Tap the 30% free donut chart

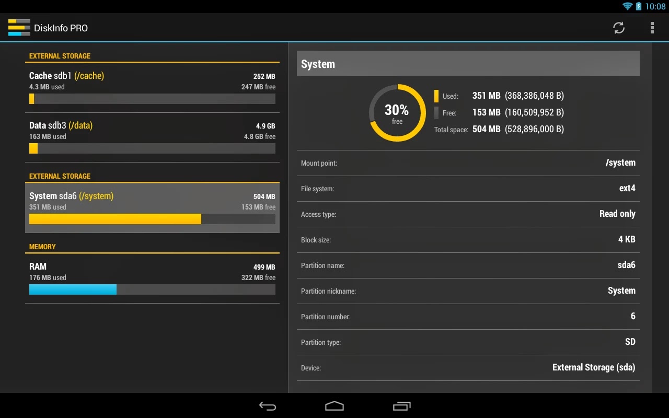pyautogui.click(x=397, y=111)
